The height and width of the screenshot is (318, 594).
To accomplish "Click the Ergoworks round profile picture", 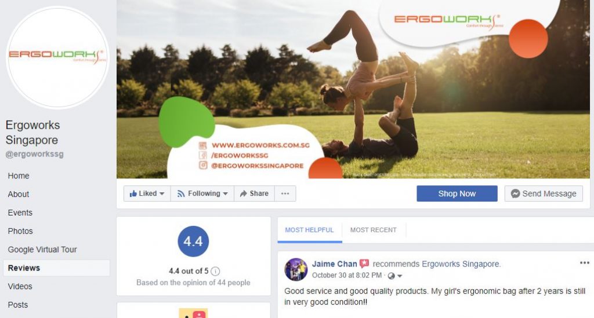I will click(x=57, y=57).
